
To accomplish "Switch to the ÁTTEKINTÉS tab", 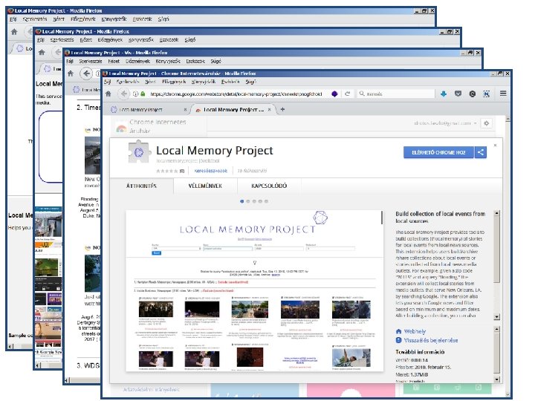I will click(142, 186).
